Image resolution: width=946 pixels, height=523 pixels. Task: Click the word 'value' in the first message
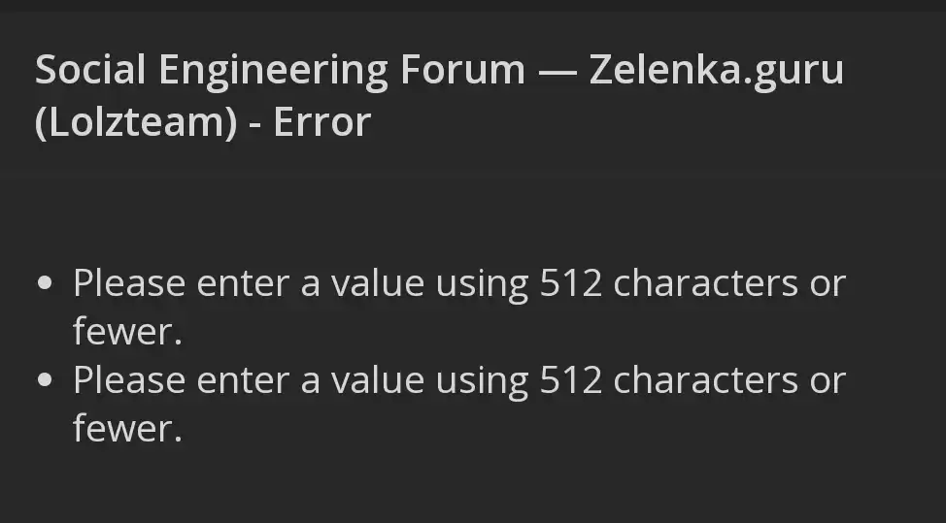378,283
